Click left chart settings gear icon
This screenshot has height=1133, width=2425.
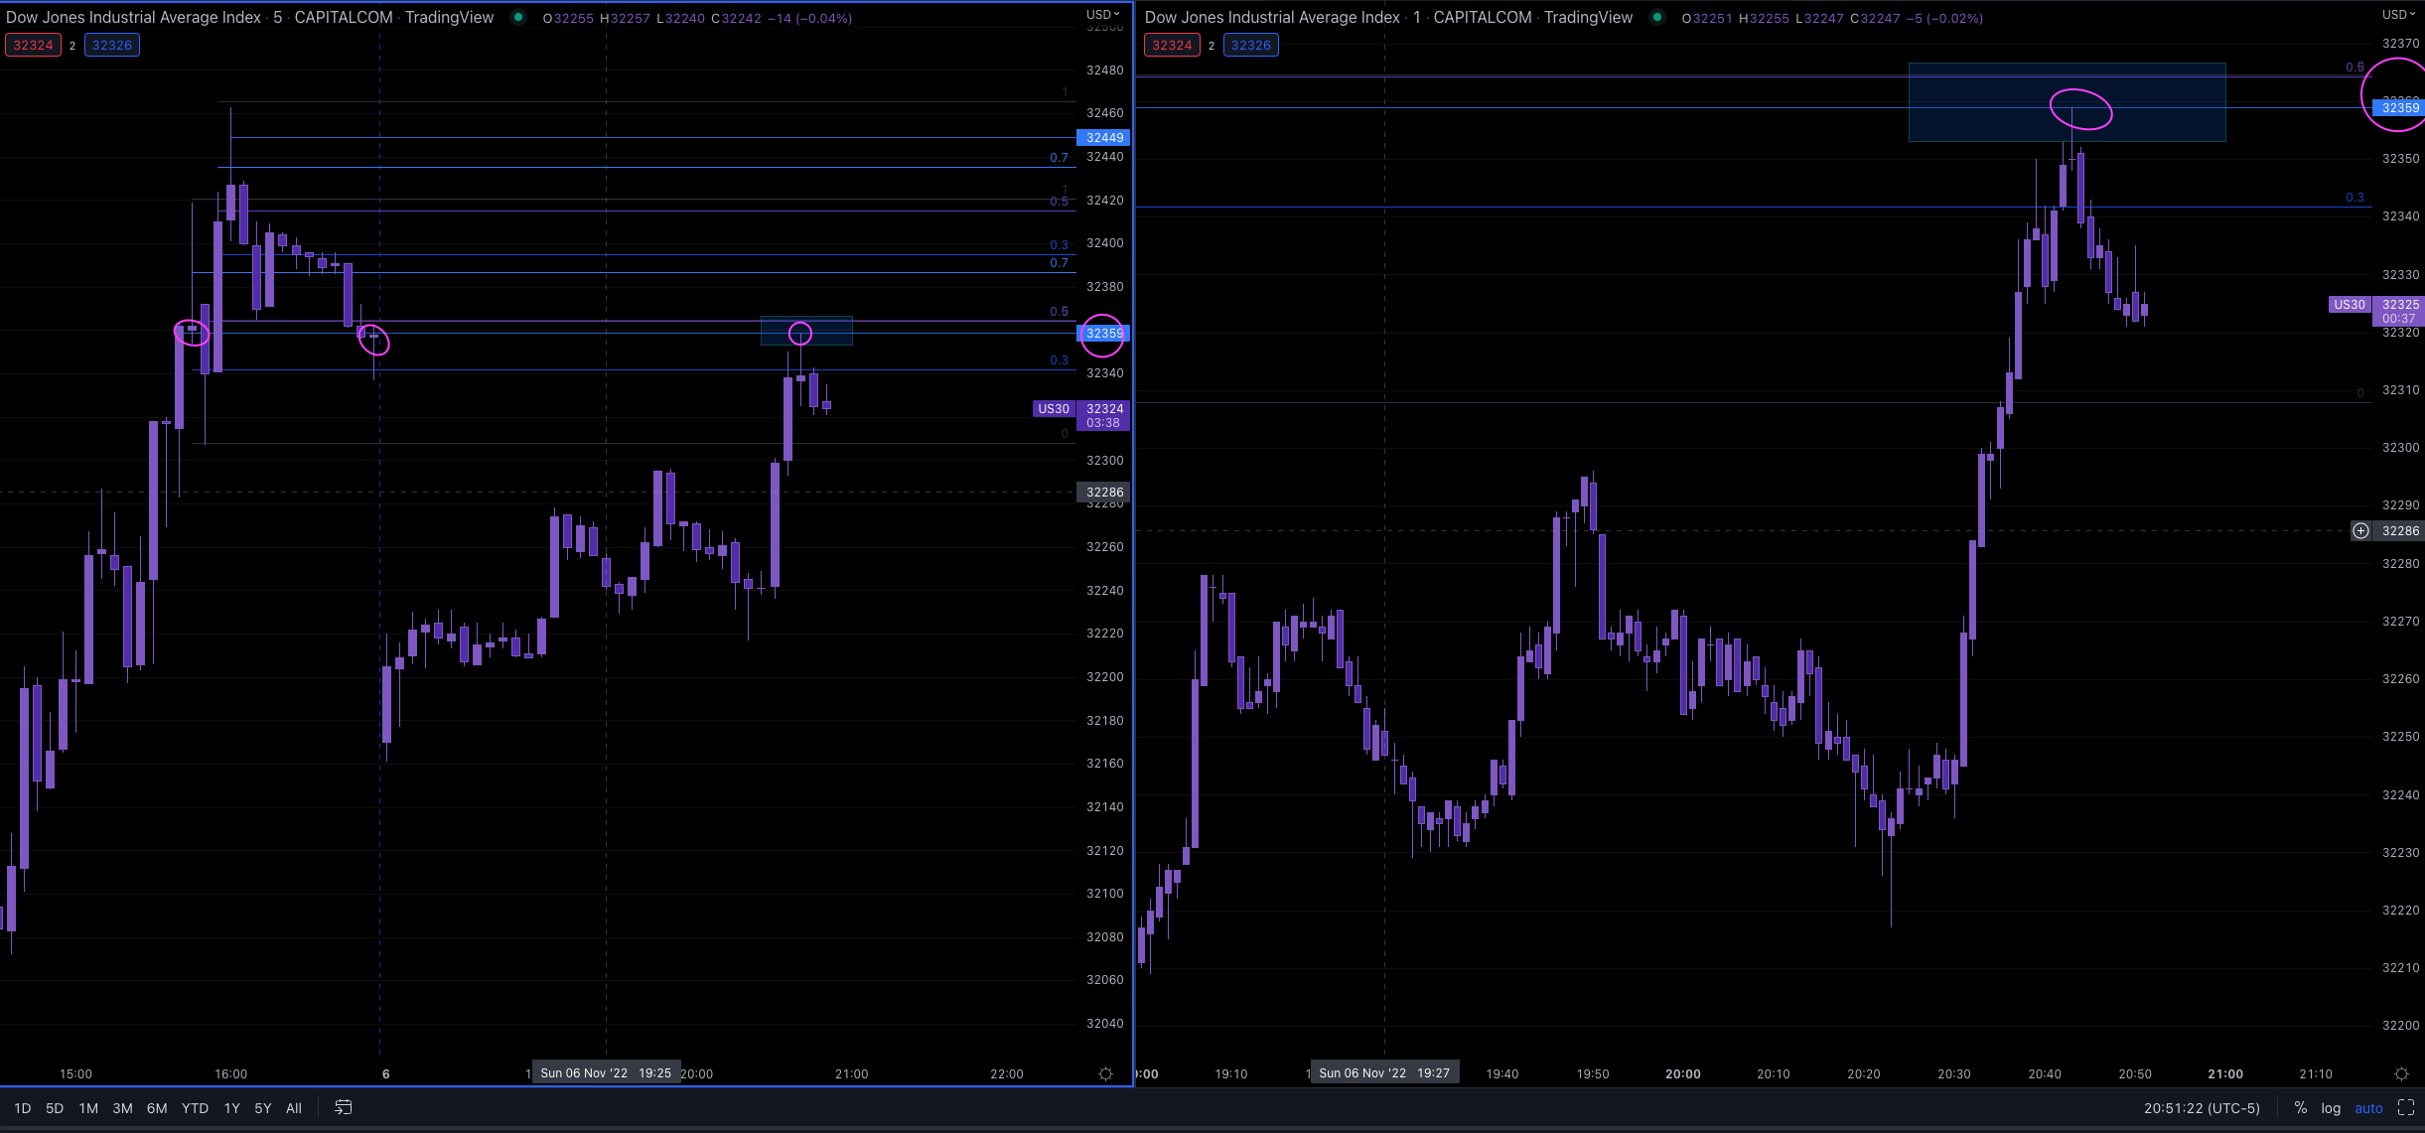click(x=1105, y=1073)
